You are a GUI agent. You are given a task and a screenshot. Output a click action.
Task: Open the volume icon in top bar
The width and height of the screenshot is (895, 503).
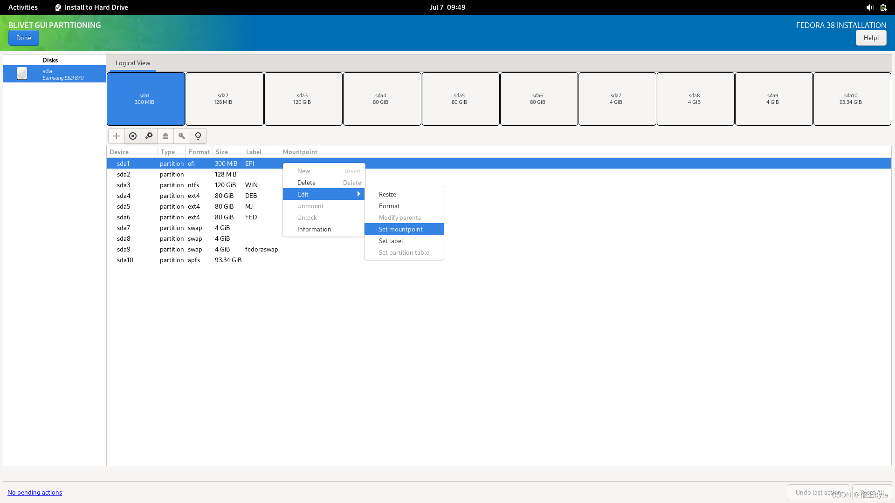[x=869, y=7]
